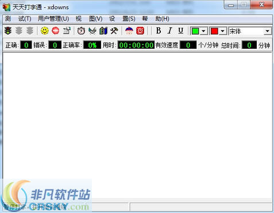Click the green color swatch
Image resolution: width=274 pixels, height=213 pixels.
pyautogui.click(x=195, y=31)
